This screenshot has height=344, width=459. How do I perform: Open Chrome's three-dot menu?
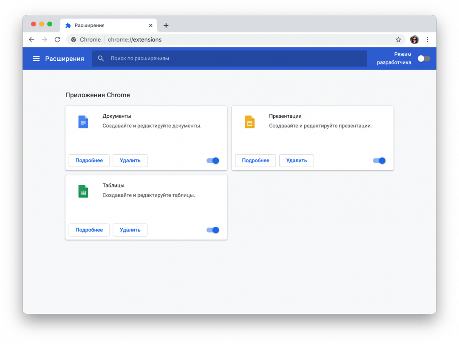coord(428,39)
